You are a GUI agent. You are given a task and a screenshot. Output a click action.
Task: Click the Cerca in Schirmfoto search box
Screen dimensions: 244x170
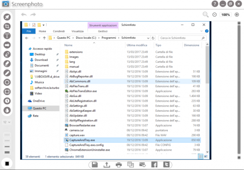(182, 38)
